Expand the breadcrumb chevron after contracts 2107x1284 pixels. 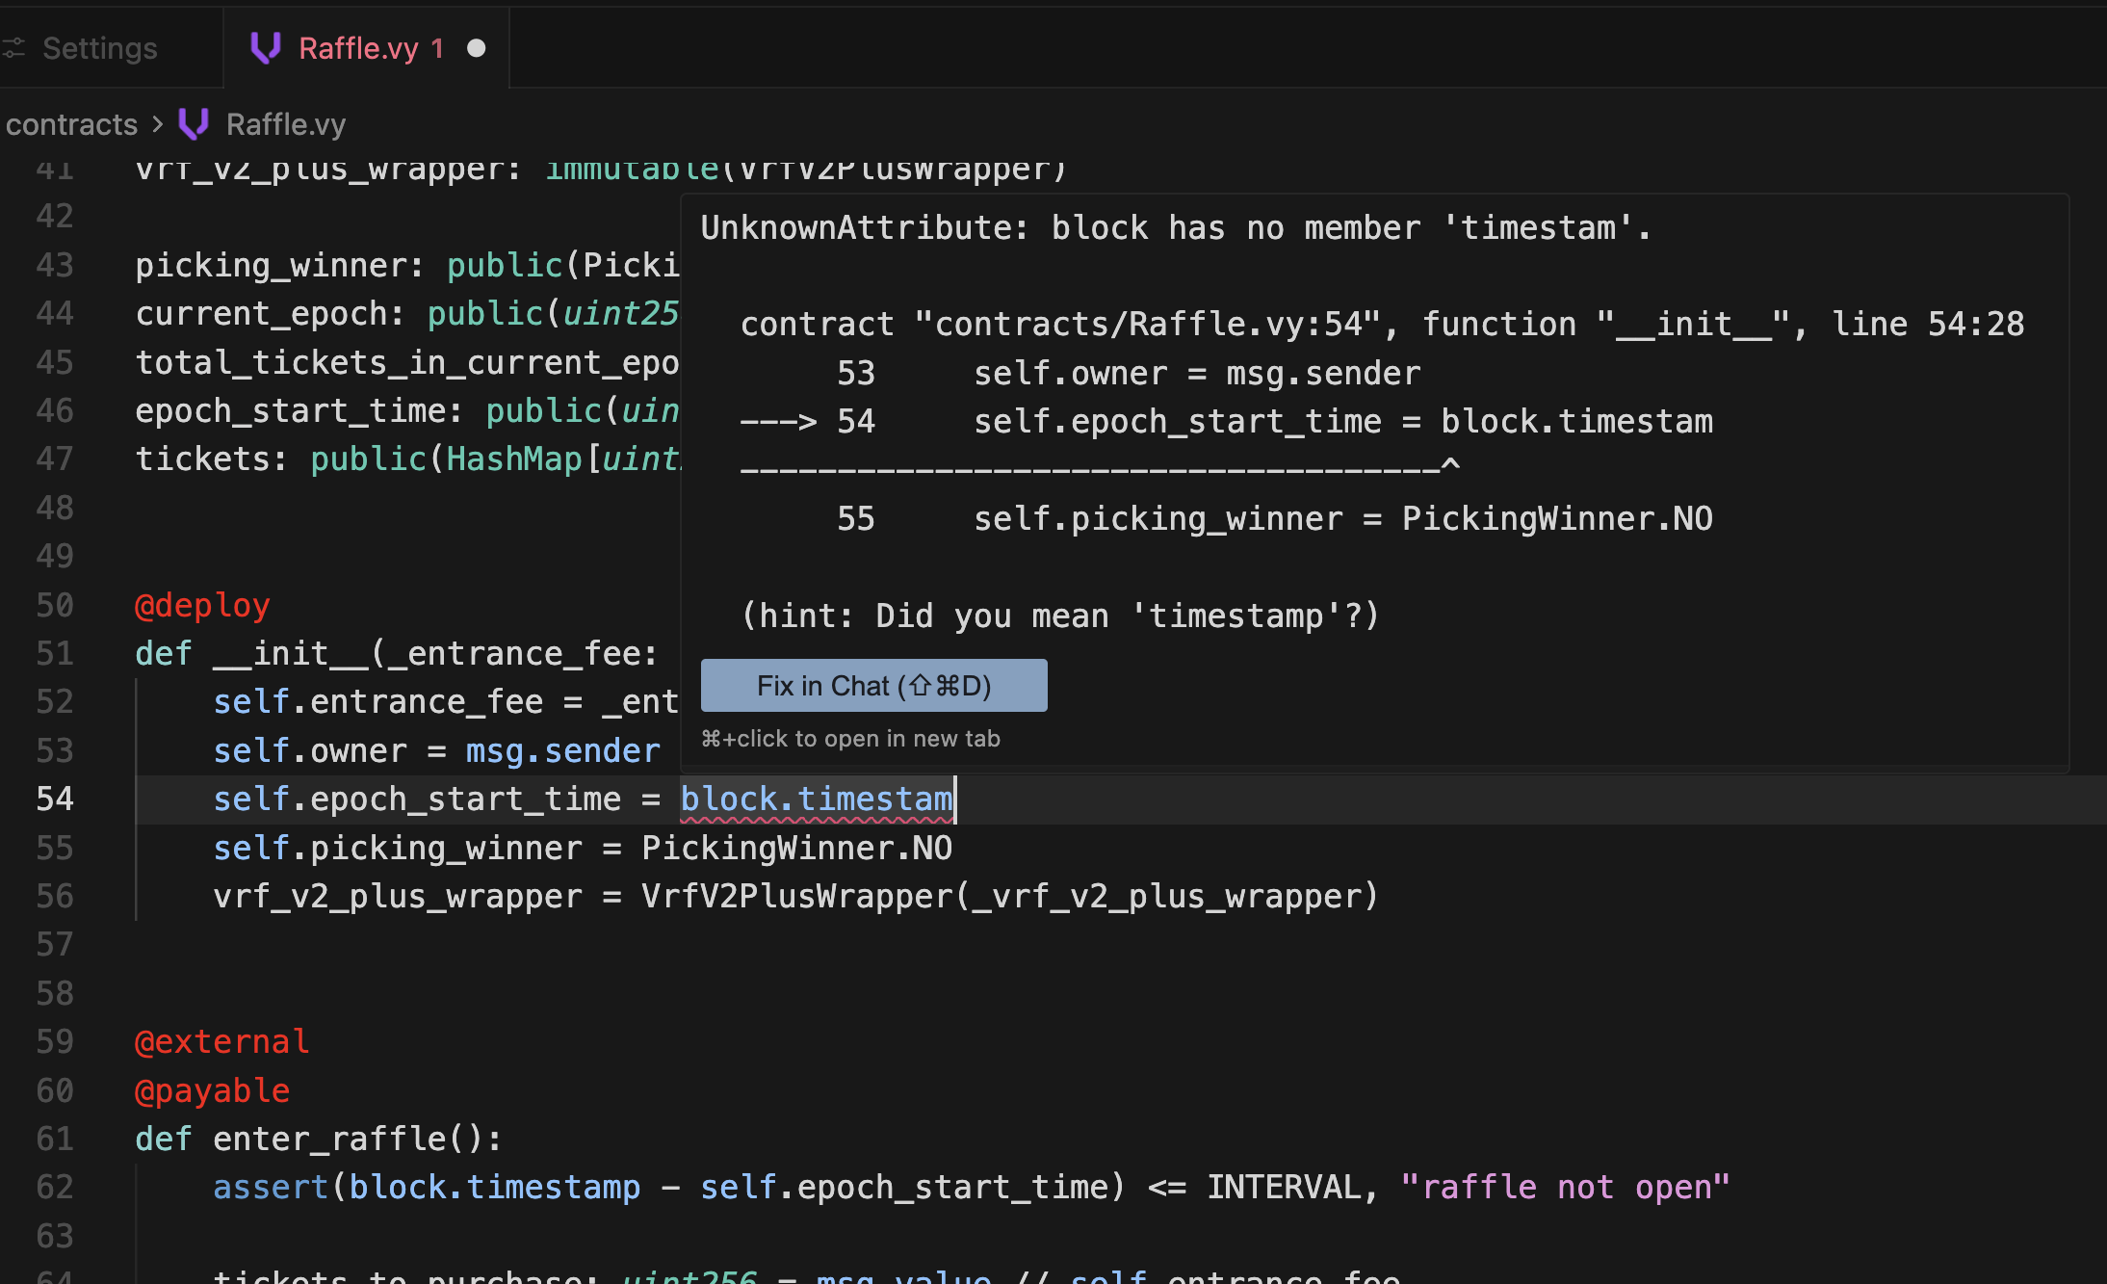point(158,124)
